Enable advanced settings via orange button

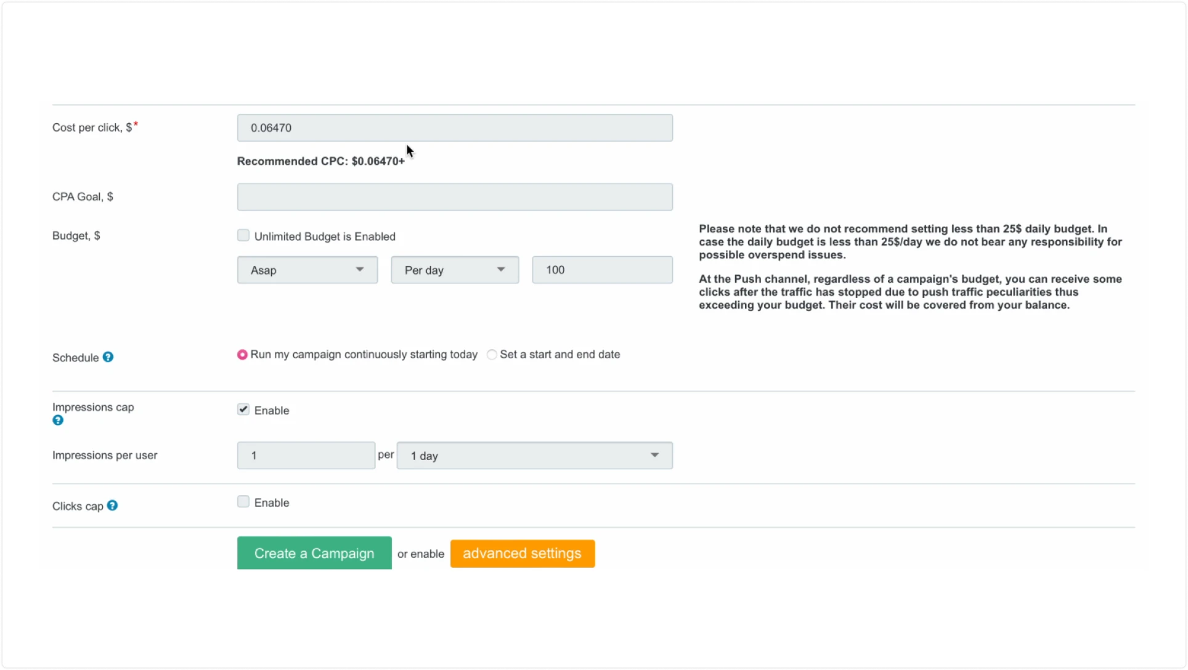523,554
